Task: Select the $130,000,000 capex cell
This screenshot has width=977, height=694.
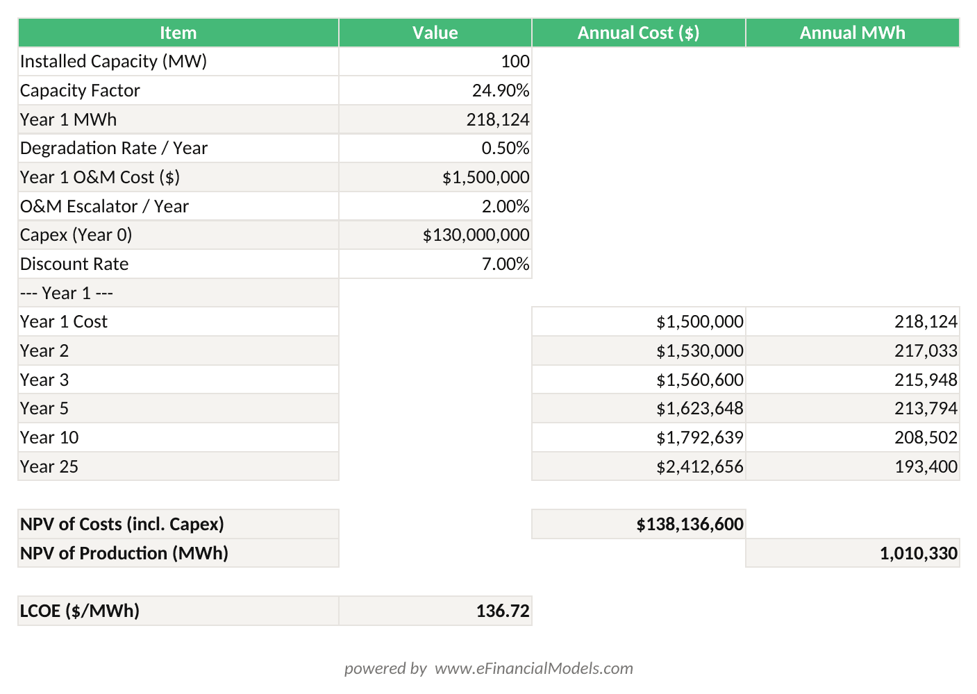Action: tap(435, 235)
